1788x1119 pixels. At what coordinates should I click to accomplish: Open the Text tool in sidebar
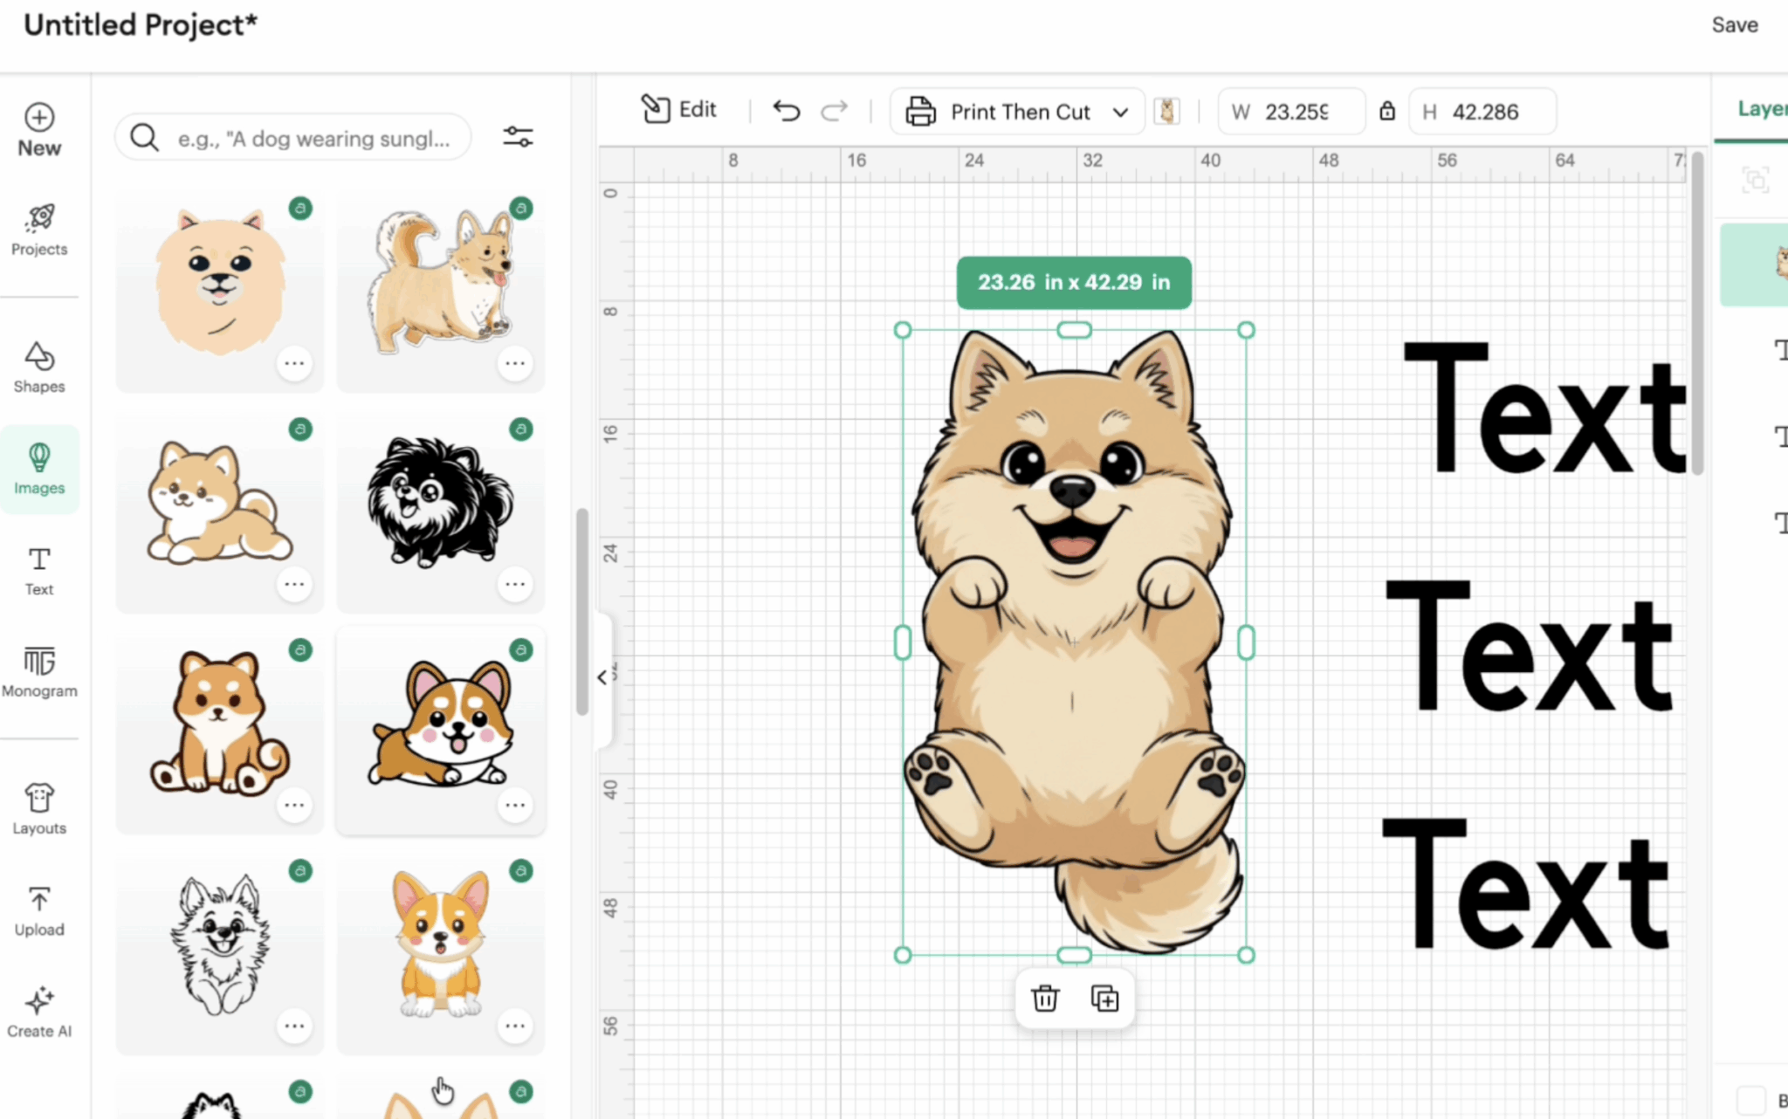pyautogui.click(x=39, y=571)
